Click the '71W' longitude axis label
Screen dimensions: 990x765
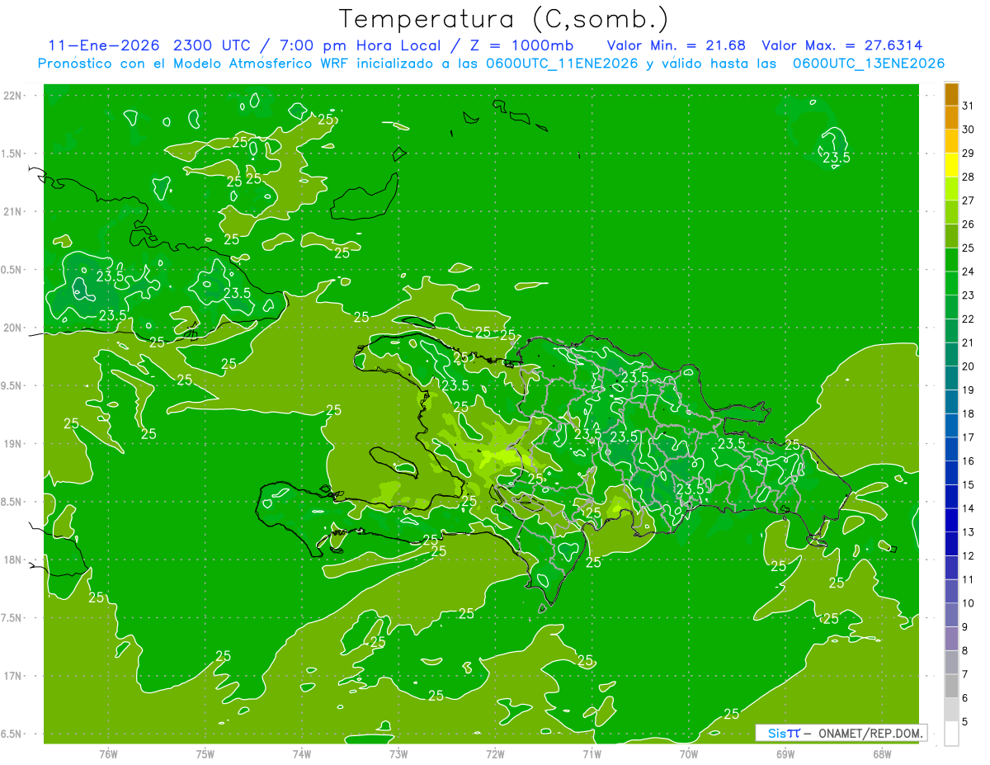coord(592,754)
